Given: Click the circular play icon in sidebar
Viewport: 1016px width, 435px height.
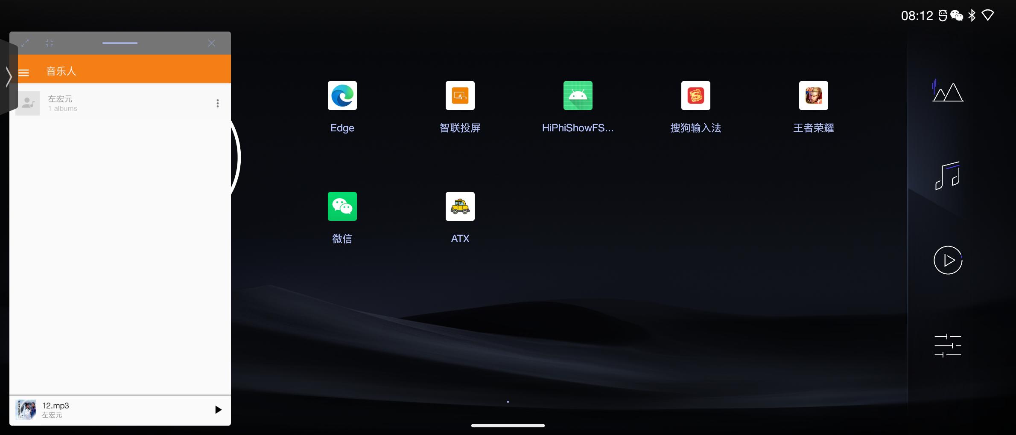Looking at the screenshot, I should (x=948, y=260).
